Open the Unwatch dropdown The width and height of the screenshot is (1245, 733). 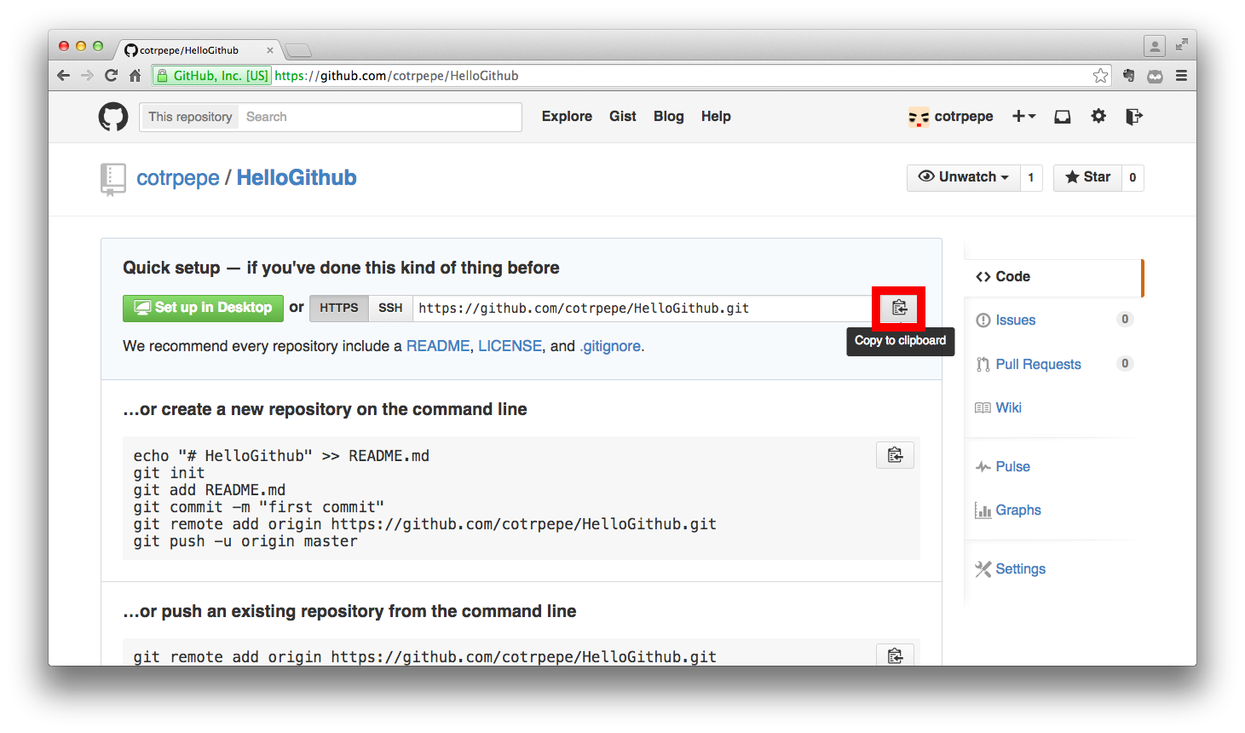click(964, 177)
